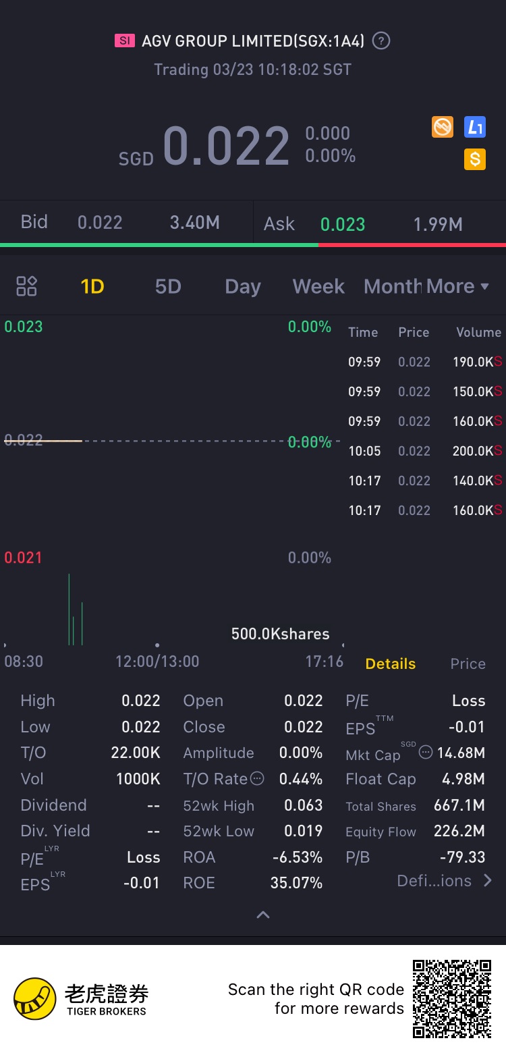Click the info icon next to T/O Rate
The width and height of the screenshot is (506, 1053).
coord(257,779)
